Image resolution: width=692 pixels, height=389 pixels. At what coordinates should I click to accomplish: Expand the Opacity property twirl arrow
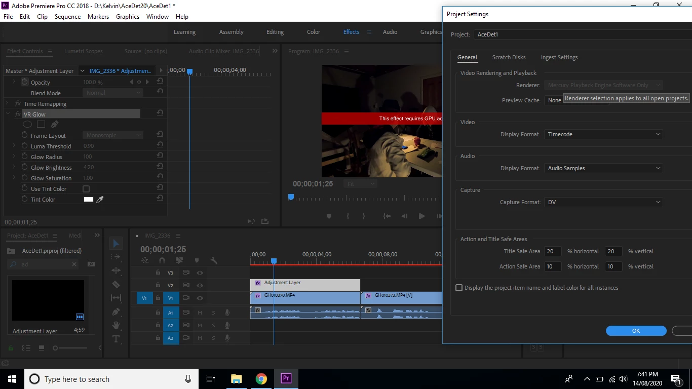14,82
